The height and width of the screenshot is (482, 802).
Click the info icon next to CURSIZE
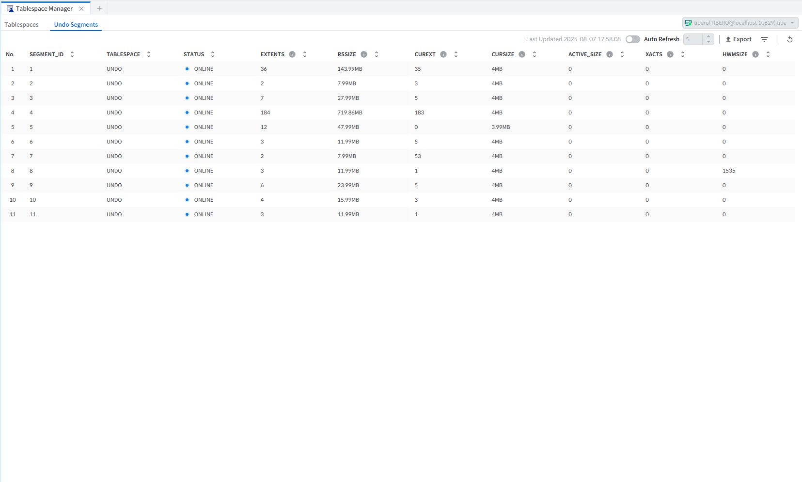(522, 54)
